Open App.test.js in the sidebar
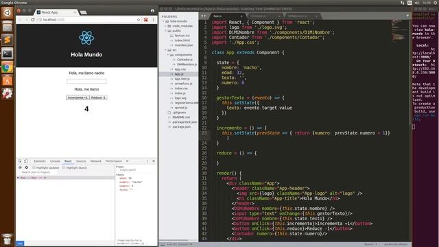The height and width of the screenshot is (247, 439). (182, 79)
